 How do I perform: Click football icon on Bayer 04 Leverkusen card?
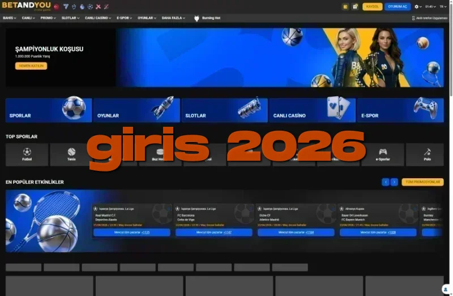341,208
